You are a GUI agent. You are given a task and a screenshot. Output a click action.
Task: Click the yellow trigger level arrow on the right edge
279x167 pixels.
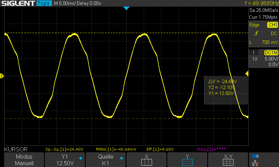coord(247,73)
